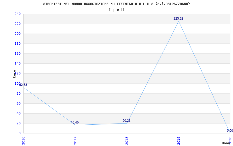Click the 0.00 data label
This screenshot has width=233, height=146.
click(x=230, y=131)
